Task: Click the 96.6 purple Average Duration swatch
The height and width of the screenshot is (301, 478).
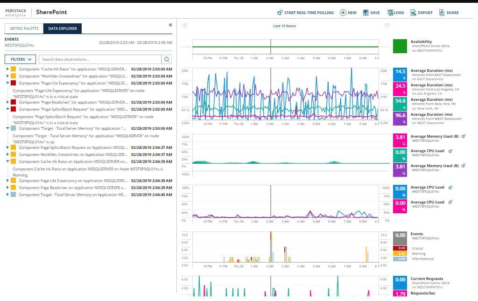Action: pos(400,118)
